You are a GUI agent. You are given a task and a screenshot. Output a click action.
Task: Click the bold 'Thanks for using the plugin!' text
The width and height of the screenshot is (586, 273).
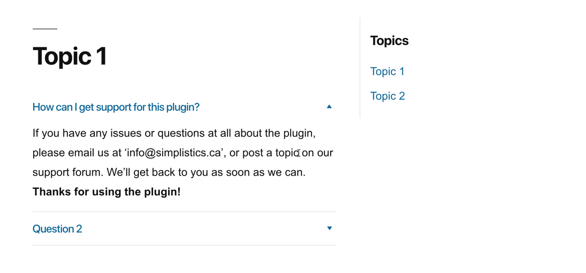[x=106, y=192]
